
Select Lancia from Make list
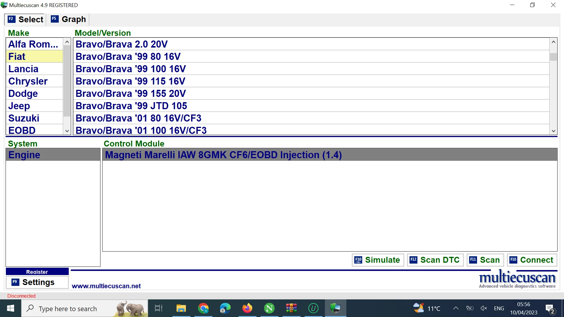click(x=23, y=69)
